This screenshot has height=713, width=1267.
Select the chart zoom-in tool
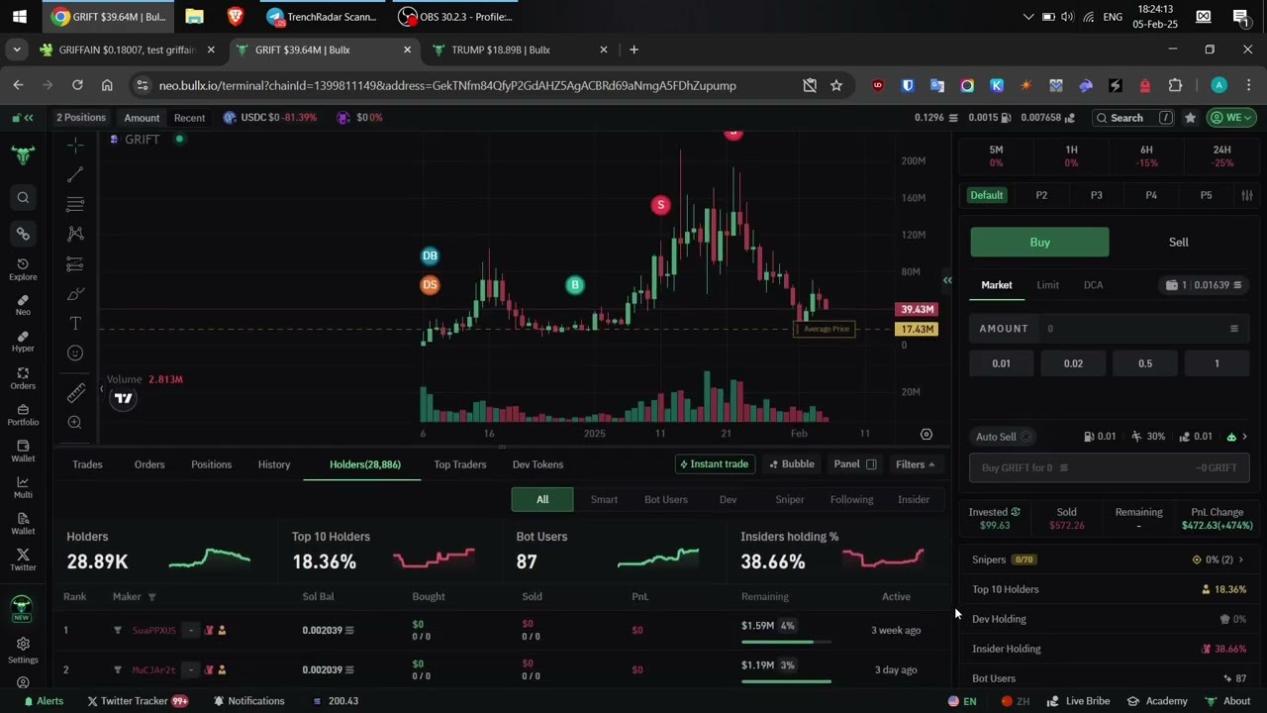coord(75,423)
